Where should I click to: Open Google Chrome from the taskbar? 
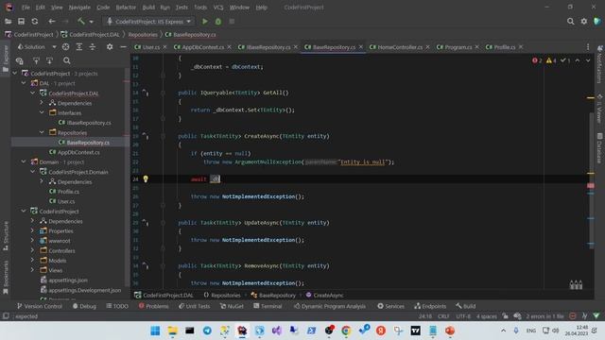(346, 331)
